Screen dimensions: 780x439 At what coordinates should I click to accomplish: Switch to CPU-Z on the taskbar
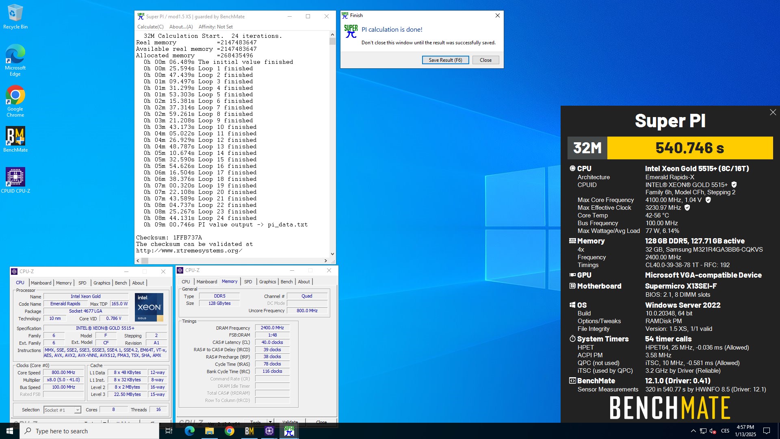tap(269, 431)
